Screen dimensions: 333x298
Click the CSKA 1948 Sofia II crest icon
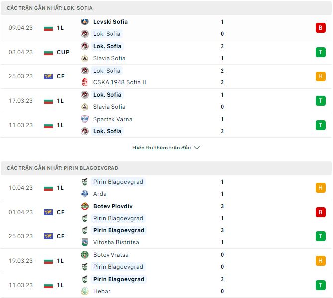(85, 82)
